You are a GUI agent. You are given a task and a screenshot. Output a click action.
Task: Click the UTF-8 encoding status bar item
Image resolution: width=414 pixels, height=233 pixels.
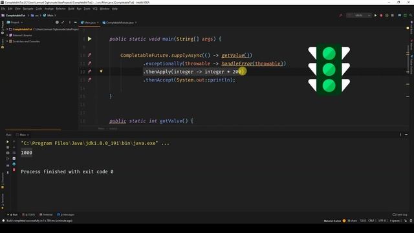382,221
